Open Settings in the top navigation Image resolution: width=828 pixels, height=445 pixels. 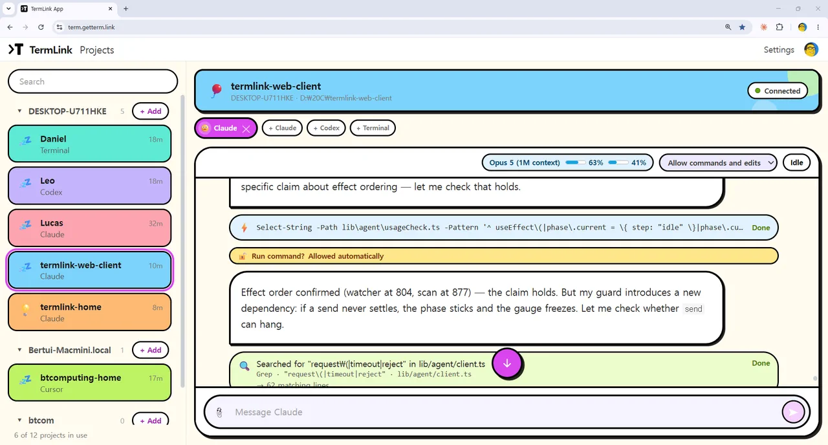(x=779, y=50)
